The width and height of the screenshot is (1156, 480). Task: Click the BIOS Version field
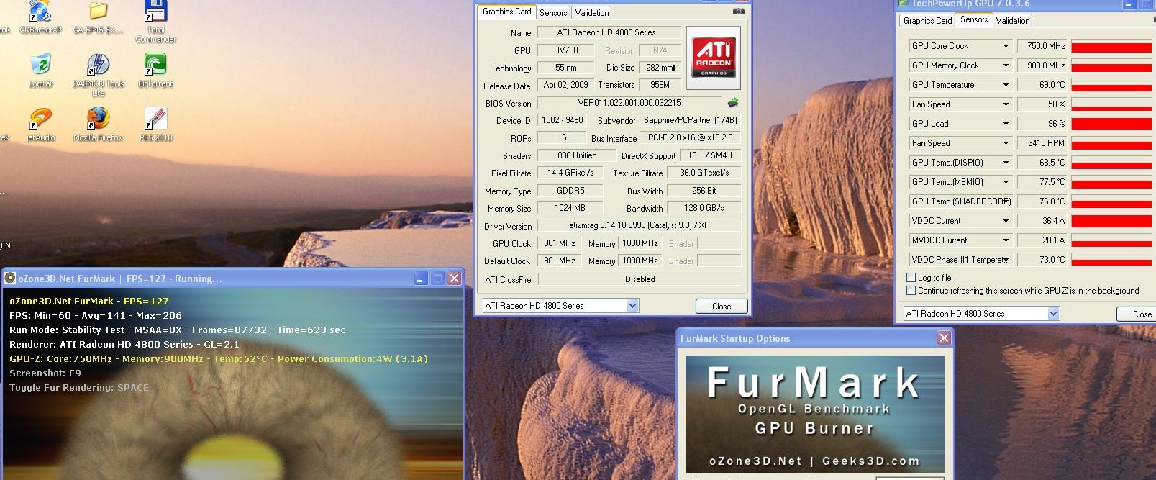[629, 103]
